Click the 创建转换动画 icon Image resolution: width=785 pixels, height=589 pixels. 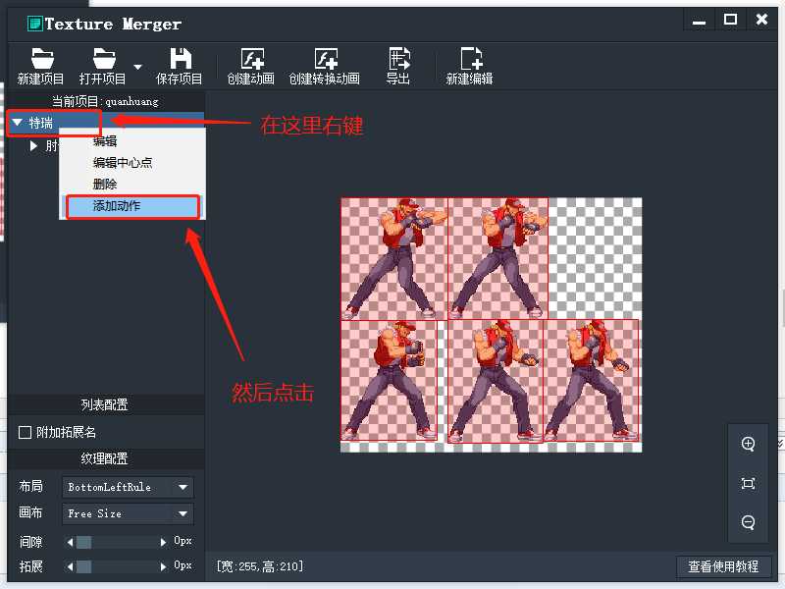click(x=326, y=59)
